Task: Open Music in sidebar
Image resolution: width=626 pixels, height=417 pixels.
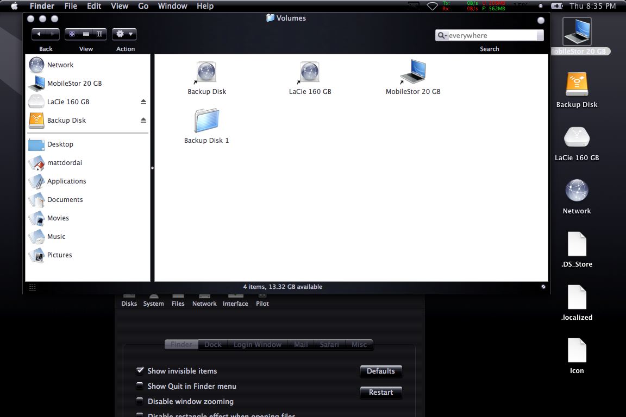Action: click(56, 237)
